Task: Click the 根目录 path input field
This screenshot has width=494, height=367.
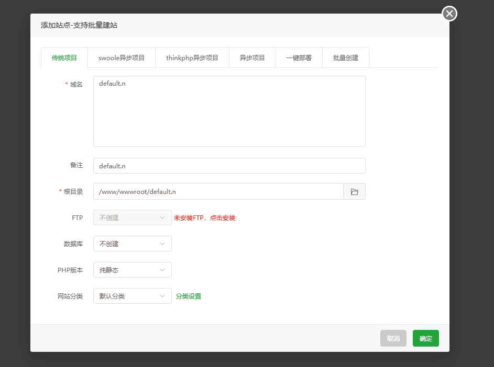Action: [218, 192]
